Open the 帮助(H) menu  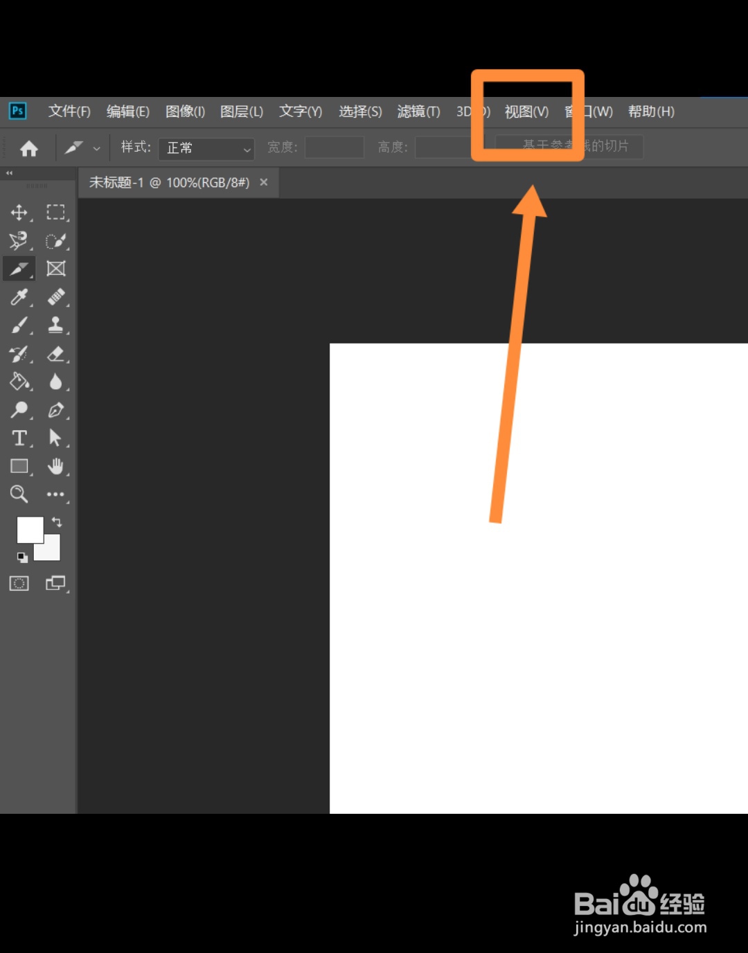[x=651, y=112]
